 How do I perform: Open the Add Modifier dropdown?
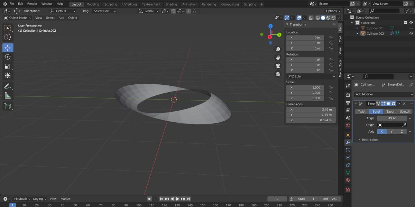[x=384, y=94]
